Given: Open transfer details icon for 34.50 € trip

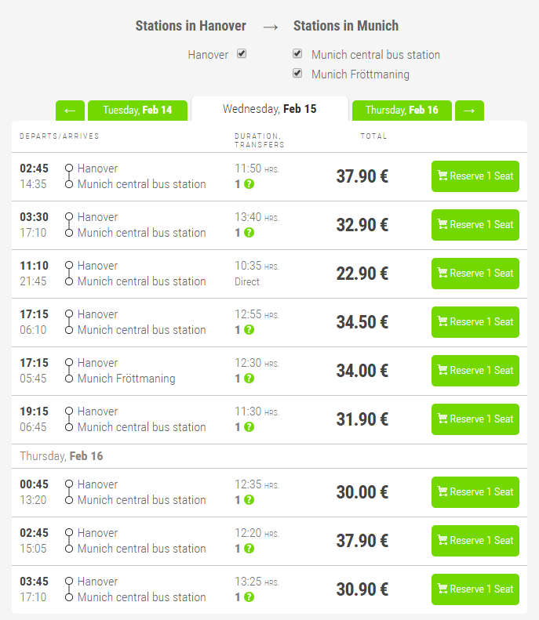Looking at the screenshot, I should click(x=249, y=330).
